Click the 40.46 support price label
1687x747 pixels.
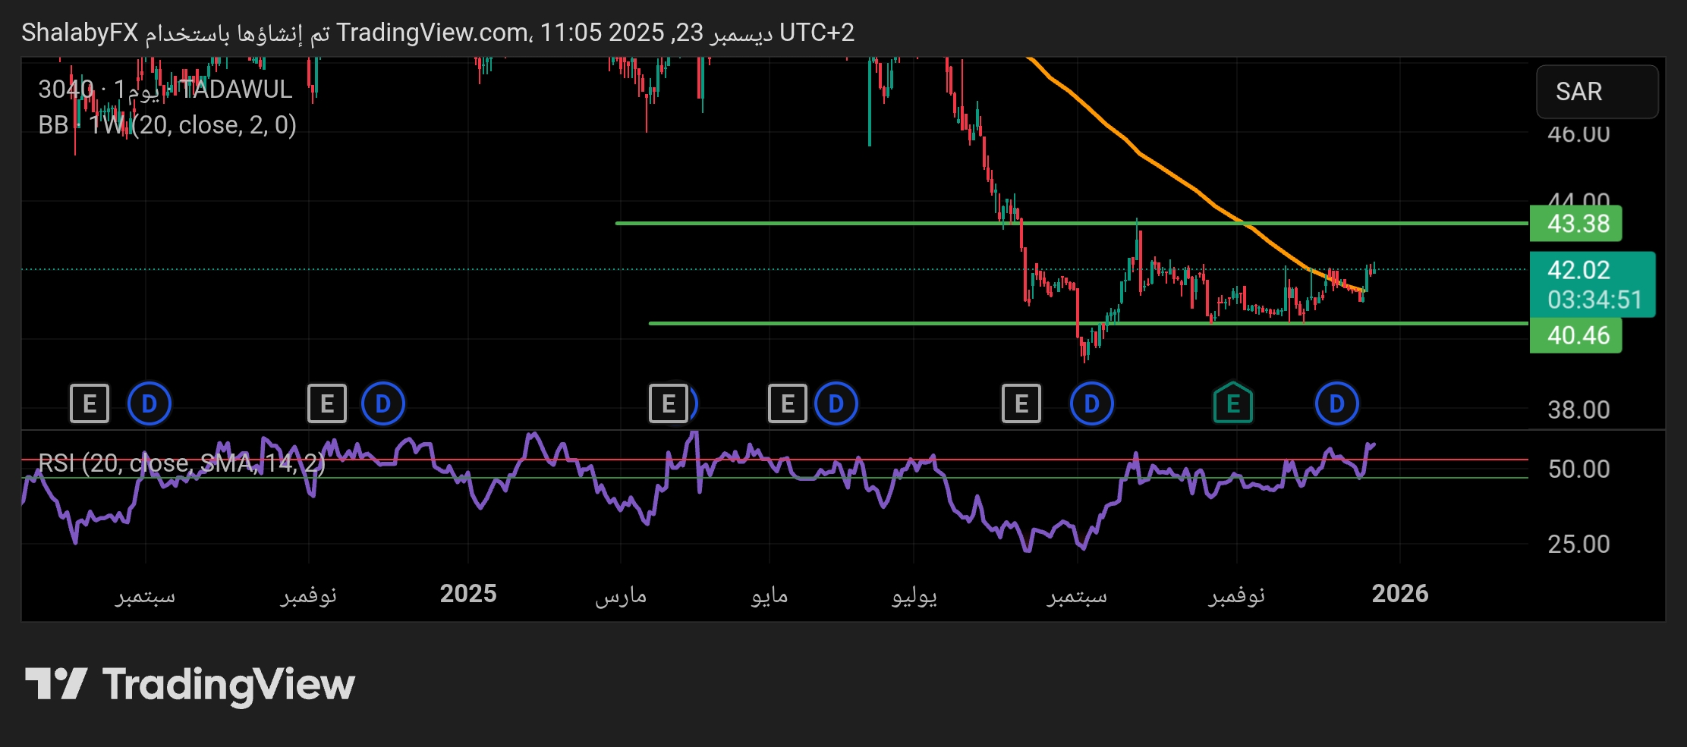click(x=1576, y=335)
